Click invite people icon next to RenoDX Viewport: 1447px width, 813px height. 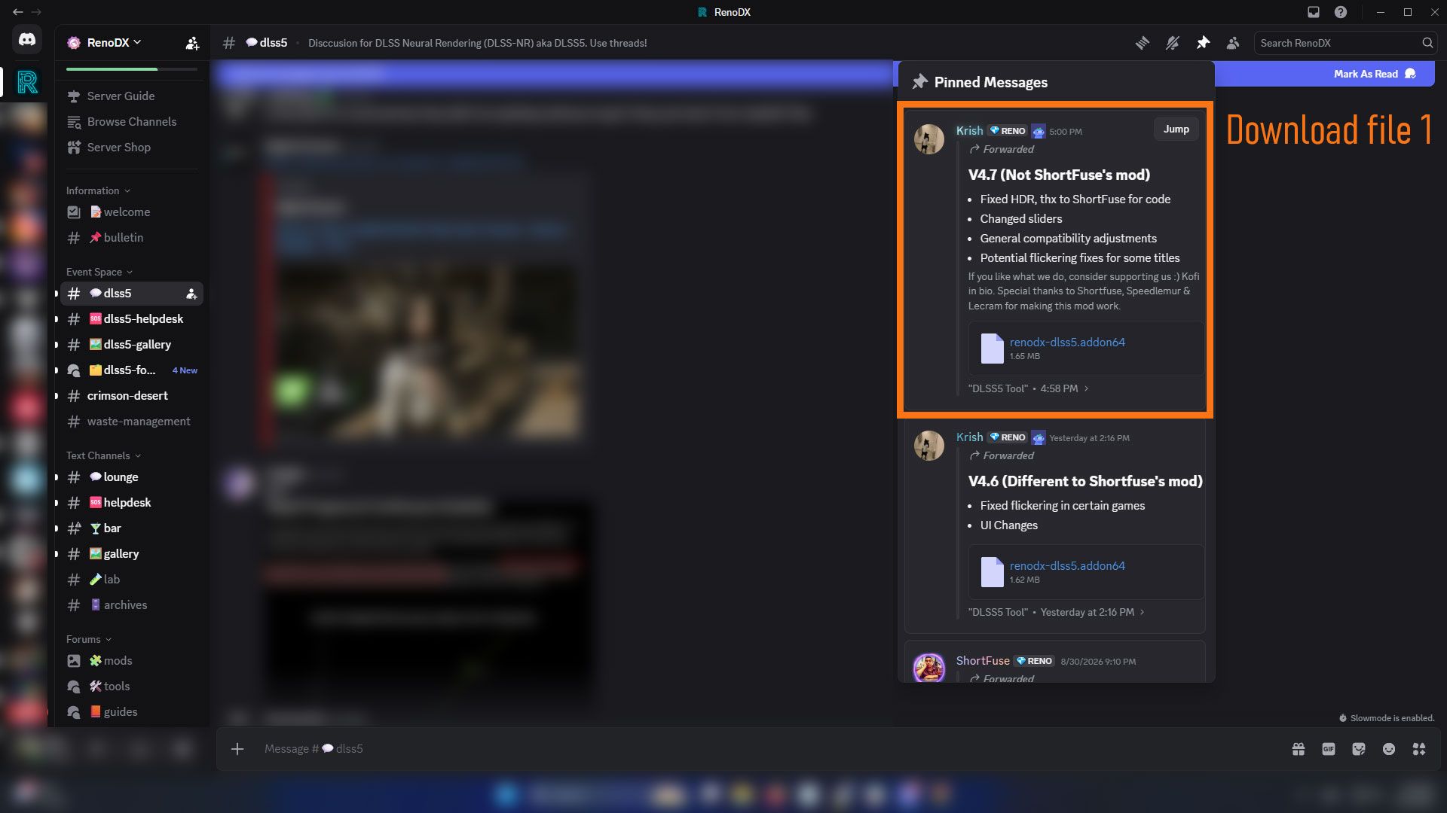pyautogui.click(x=192, y=44)
